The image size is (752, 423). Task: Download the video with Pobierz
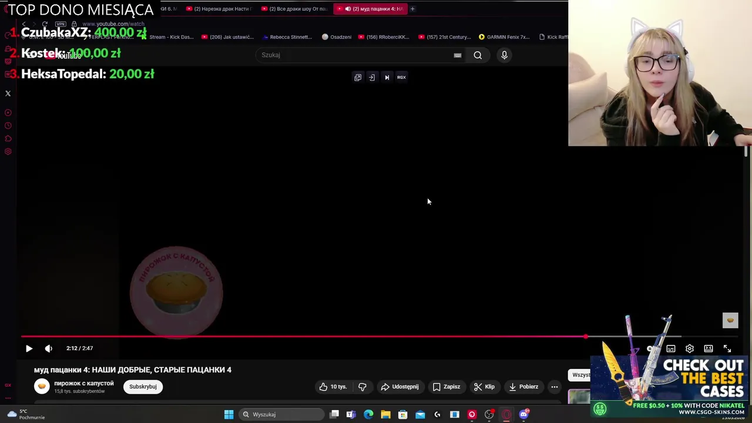523,387
